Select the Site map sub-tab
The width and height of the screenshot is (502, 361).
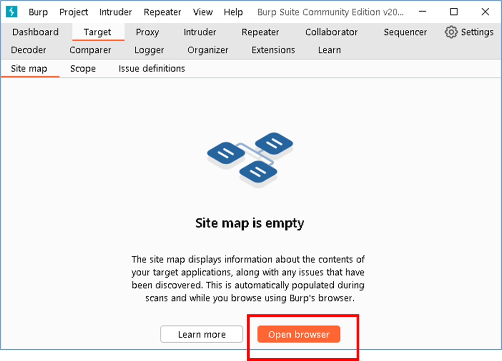[x=29, y=69]
